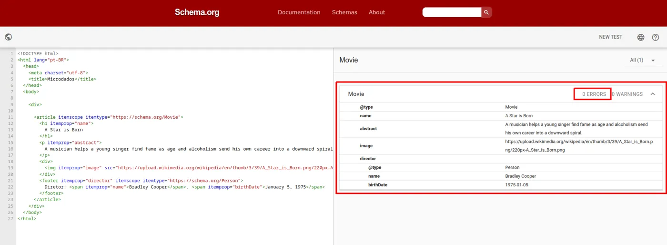Click the footer itemprop director code line

[x=141, y=181]
